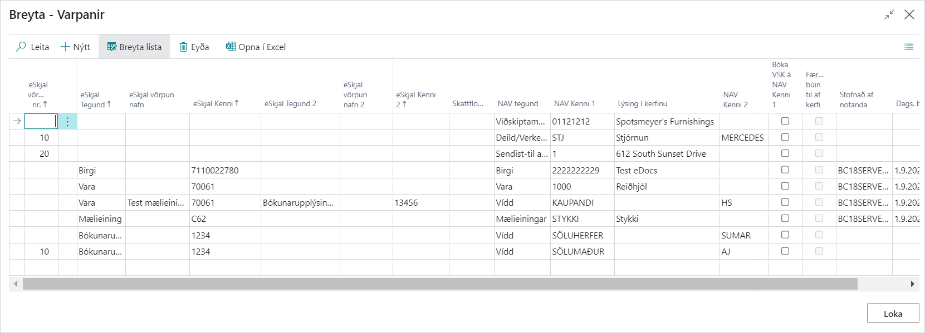The width and height of the screenshot is (925, 333).
Task: Select the Breyta lista toolbar item
Action: click(x=140, y=47)
